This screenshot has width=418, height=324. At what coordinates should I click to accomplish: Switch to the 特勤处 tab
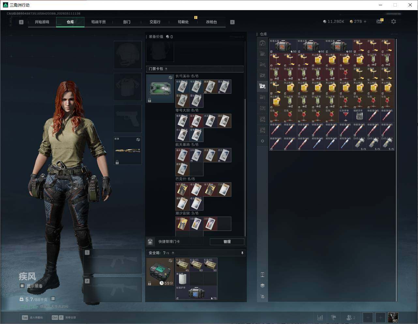click(x=183, y=22)
